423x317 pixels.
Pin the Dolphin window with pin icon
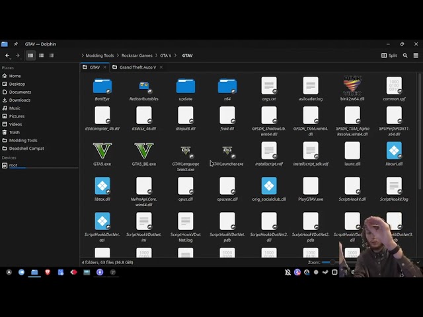16,44
